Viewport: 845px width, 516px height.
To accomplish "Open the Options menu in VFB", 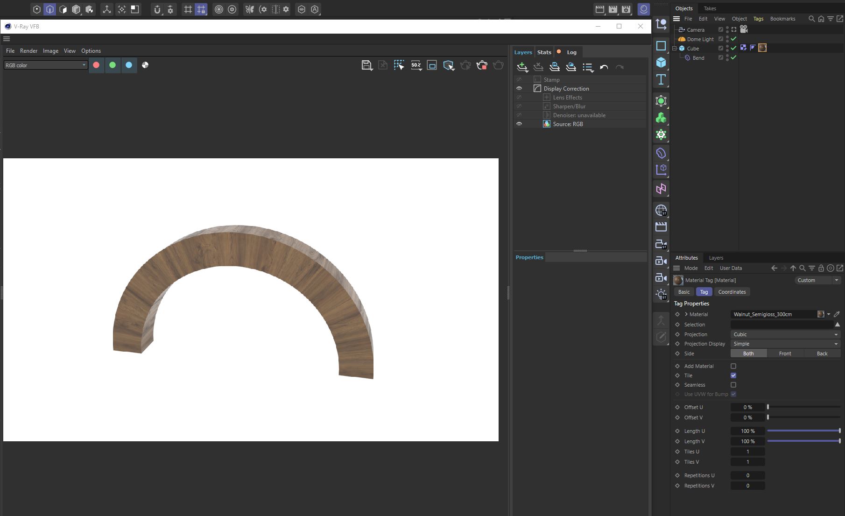I will pos(91,51).
